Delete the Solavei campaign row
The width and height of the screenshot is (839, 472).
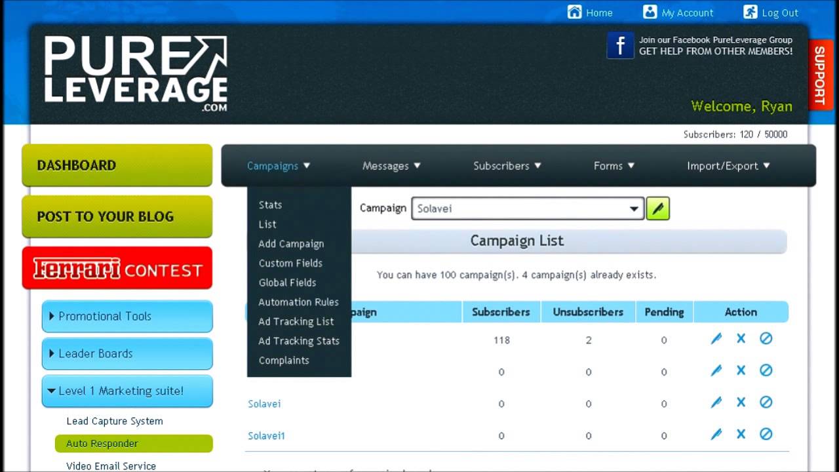point(741,403)
